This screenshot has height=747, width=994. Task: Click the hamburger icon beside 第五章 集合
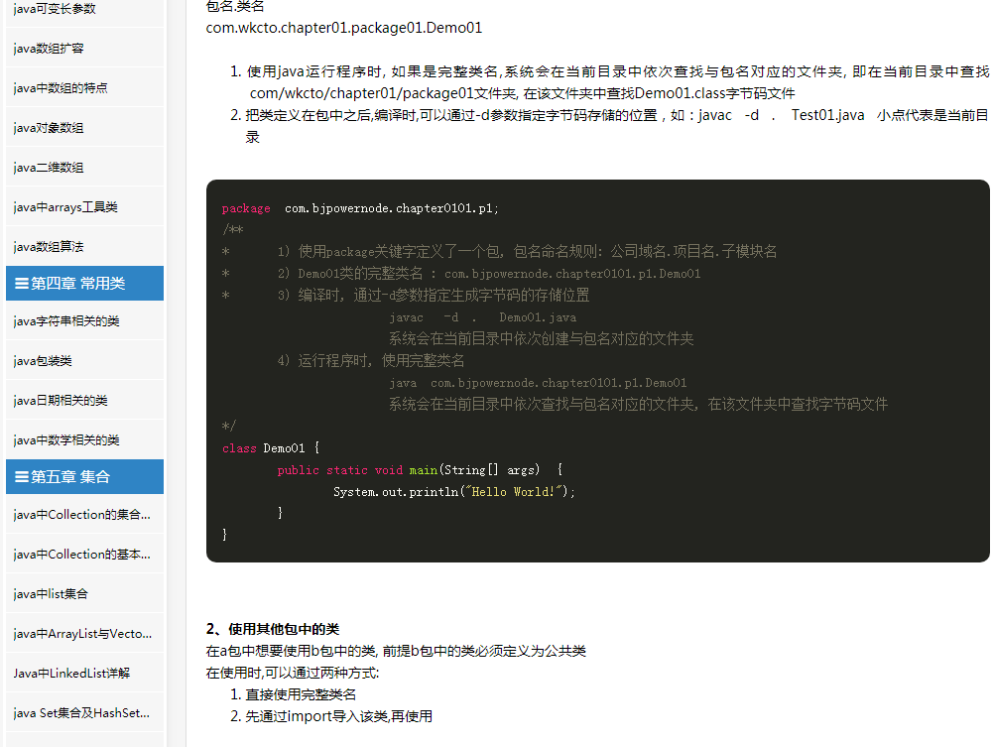21,477
